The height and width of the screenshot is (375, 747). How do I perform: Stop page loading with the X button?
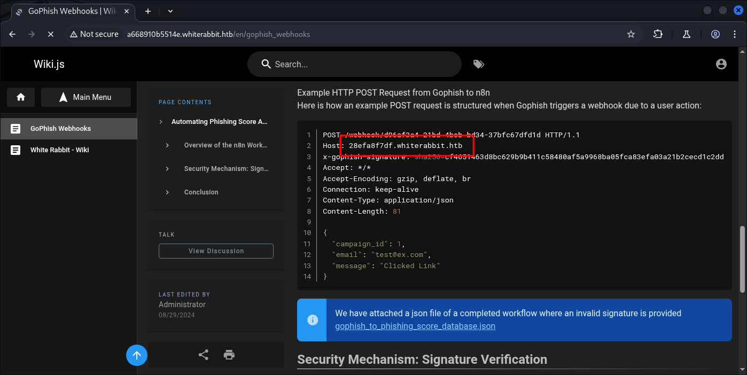50,34
